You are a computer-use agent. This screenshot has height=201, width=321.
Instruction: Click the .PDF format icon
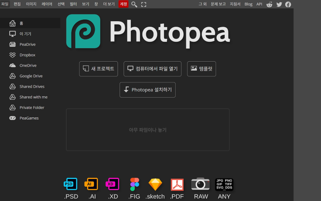coord(177,185)
